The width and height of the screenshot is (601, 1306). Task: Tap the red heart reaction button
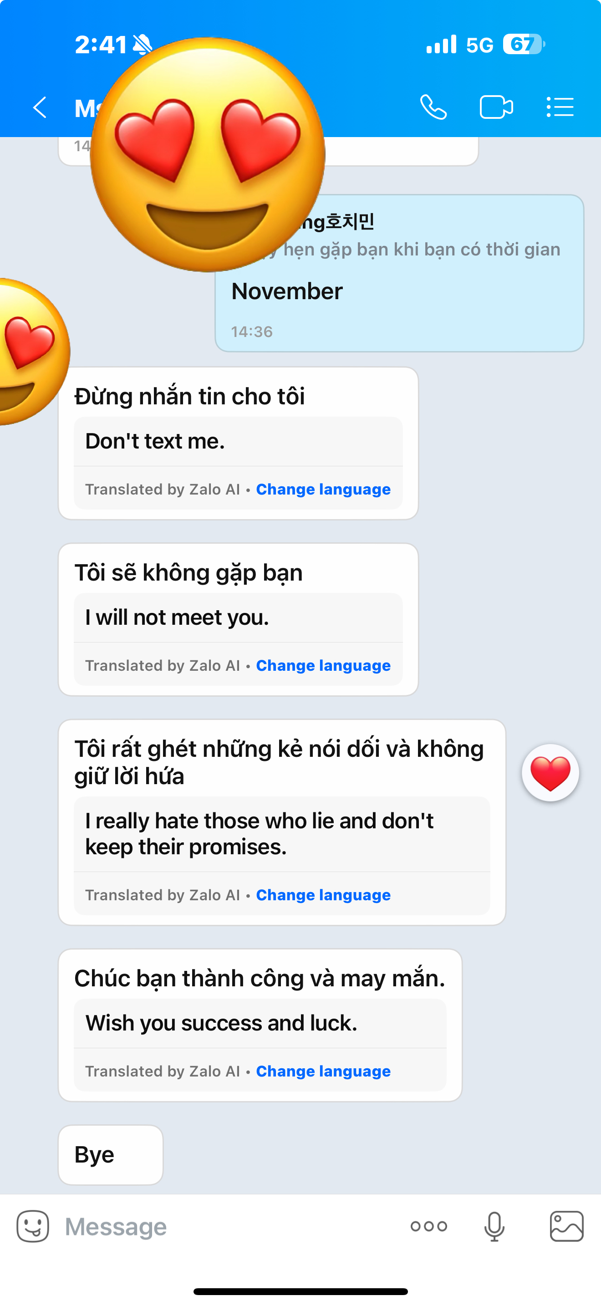(550, 773)
